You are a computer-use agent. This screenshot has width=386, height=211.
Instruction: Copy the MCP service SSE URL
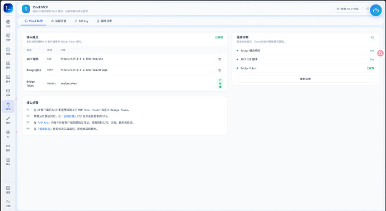coord(220,59)
